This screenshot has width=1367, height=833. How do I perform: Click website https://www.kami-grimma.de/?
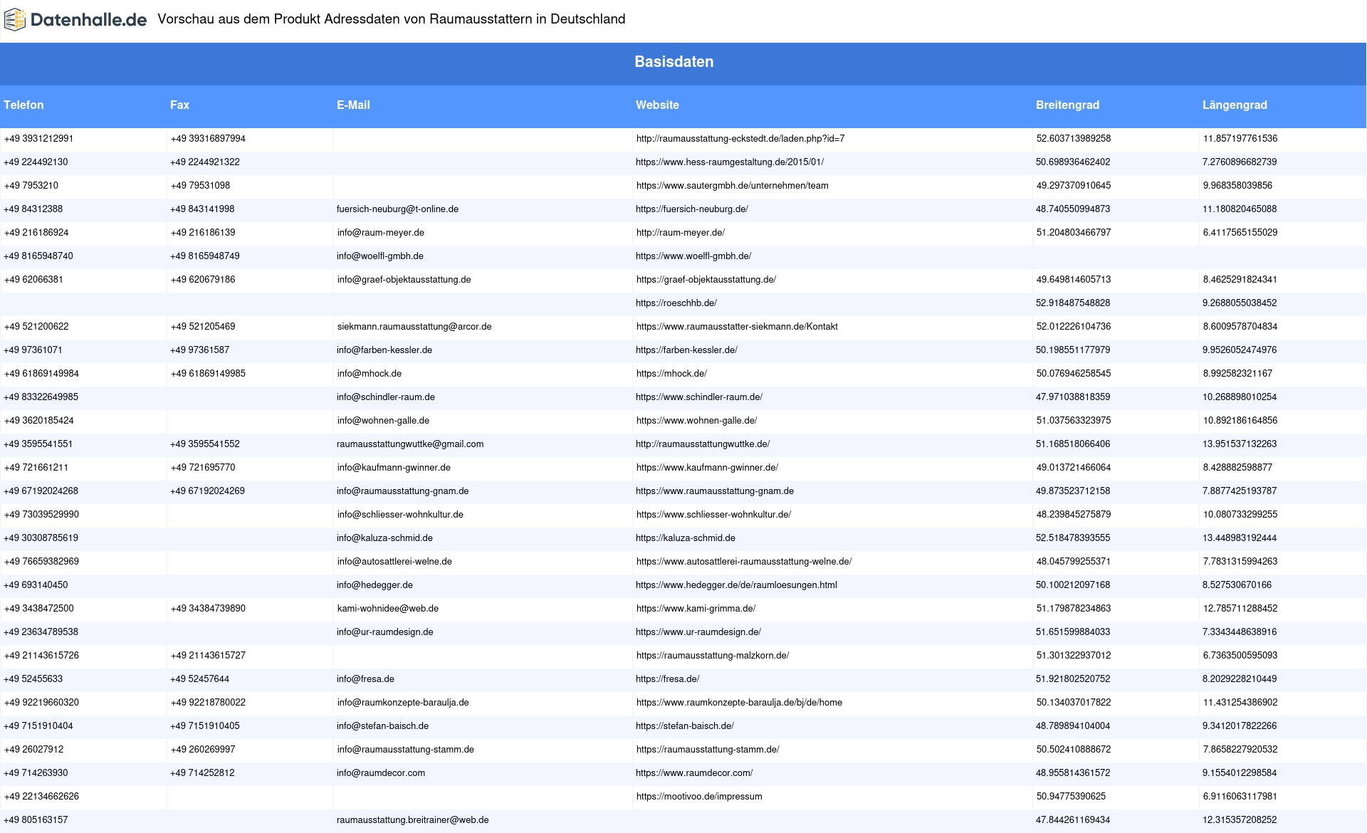coord(696,609)
